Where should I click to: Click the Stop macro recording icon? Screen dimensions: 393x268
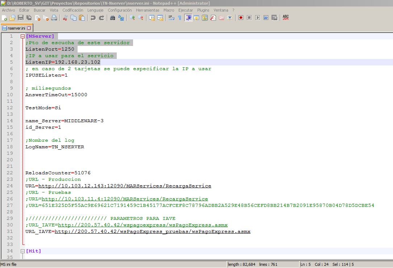[x=249, y=18]
